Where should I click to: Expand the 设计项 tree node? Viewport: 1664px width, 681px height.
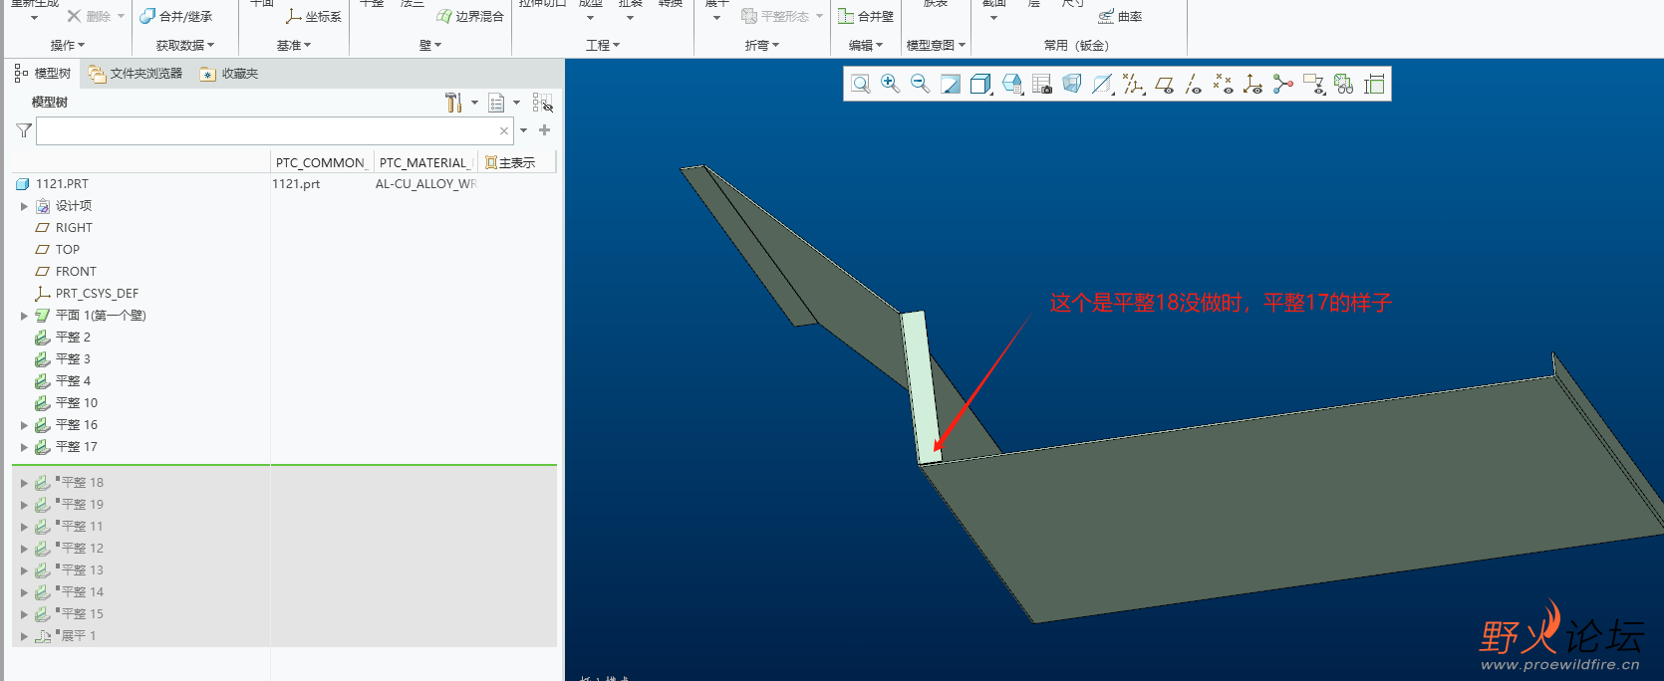coord(24,206)
